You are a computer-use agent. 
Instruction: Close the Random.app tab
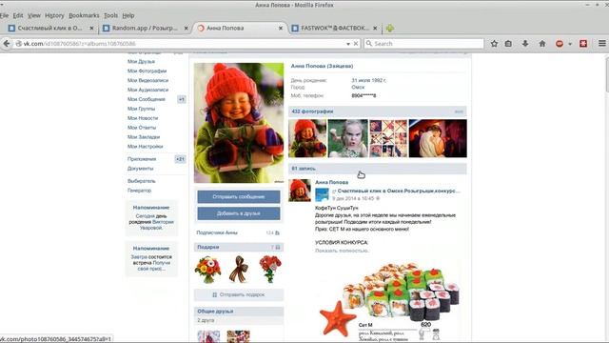coord(187,28)
